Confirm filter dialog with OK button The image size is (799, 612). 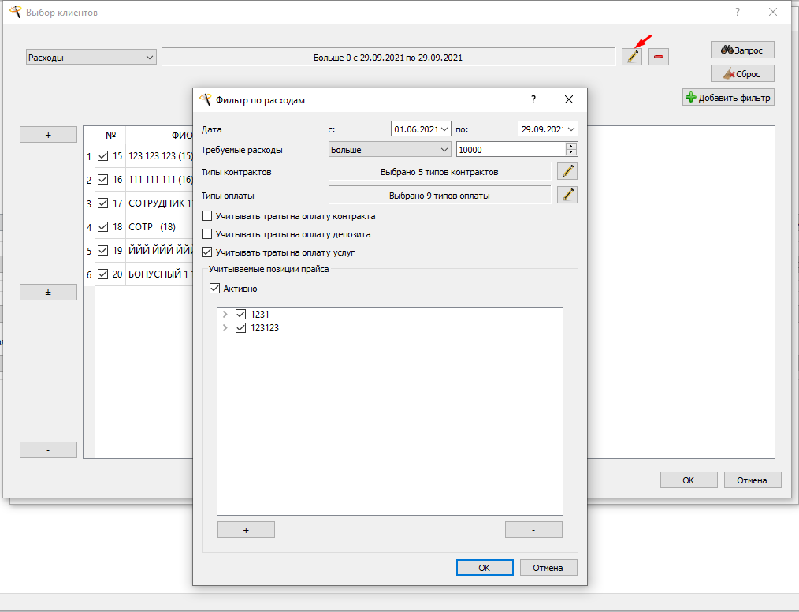click(485, 568)
